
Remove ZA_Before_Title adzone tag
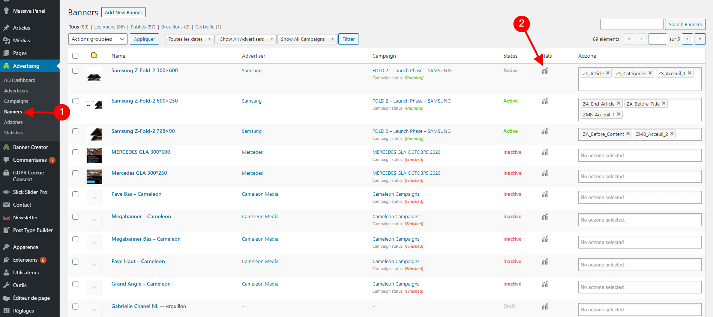point(663,103)
